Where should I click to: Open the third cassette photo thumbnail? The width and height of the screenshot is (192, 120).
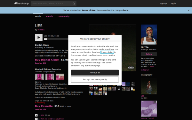(60, 77)
